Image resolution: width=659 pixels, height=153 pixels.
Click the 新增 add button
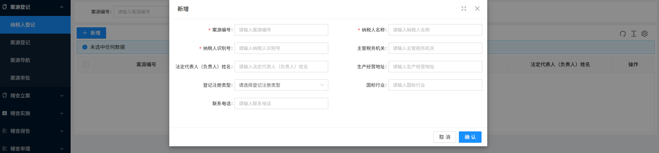point(91,33)
